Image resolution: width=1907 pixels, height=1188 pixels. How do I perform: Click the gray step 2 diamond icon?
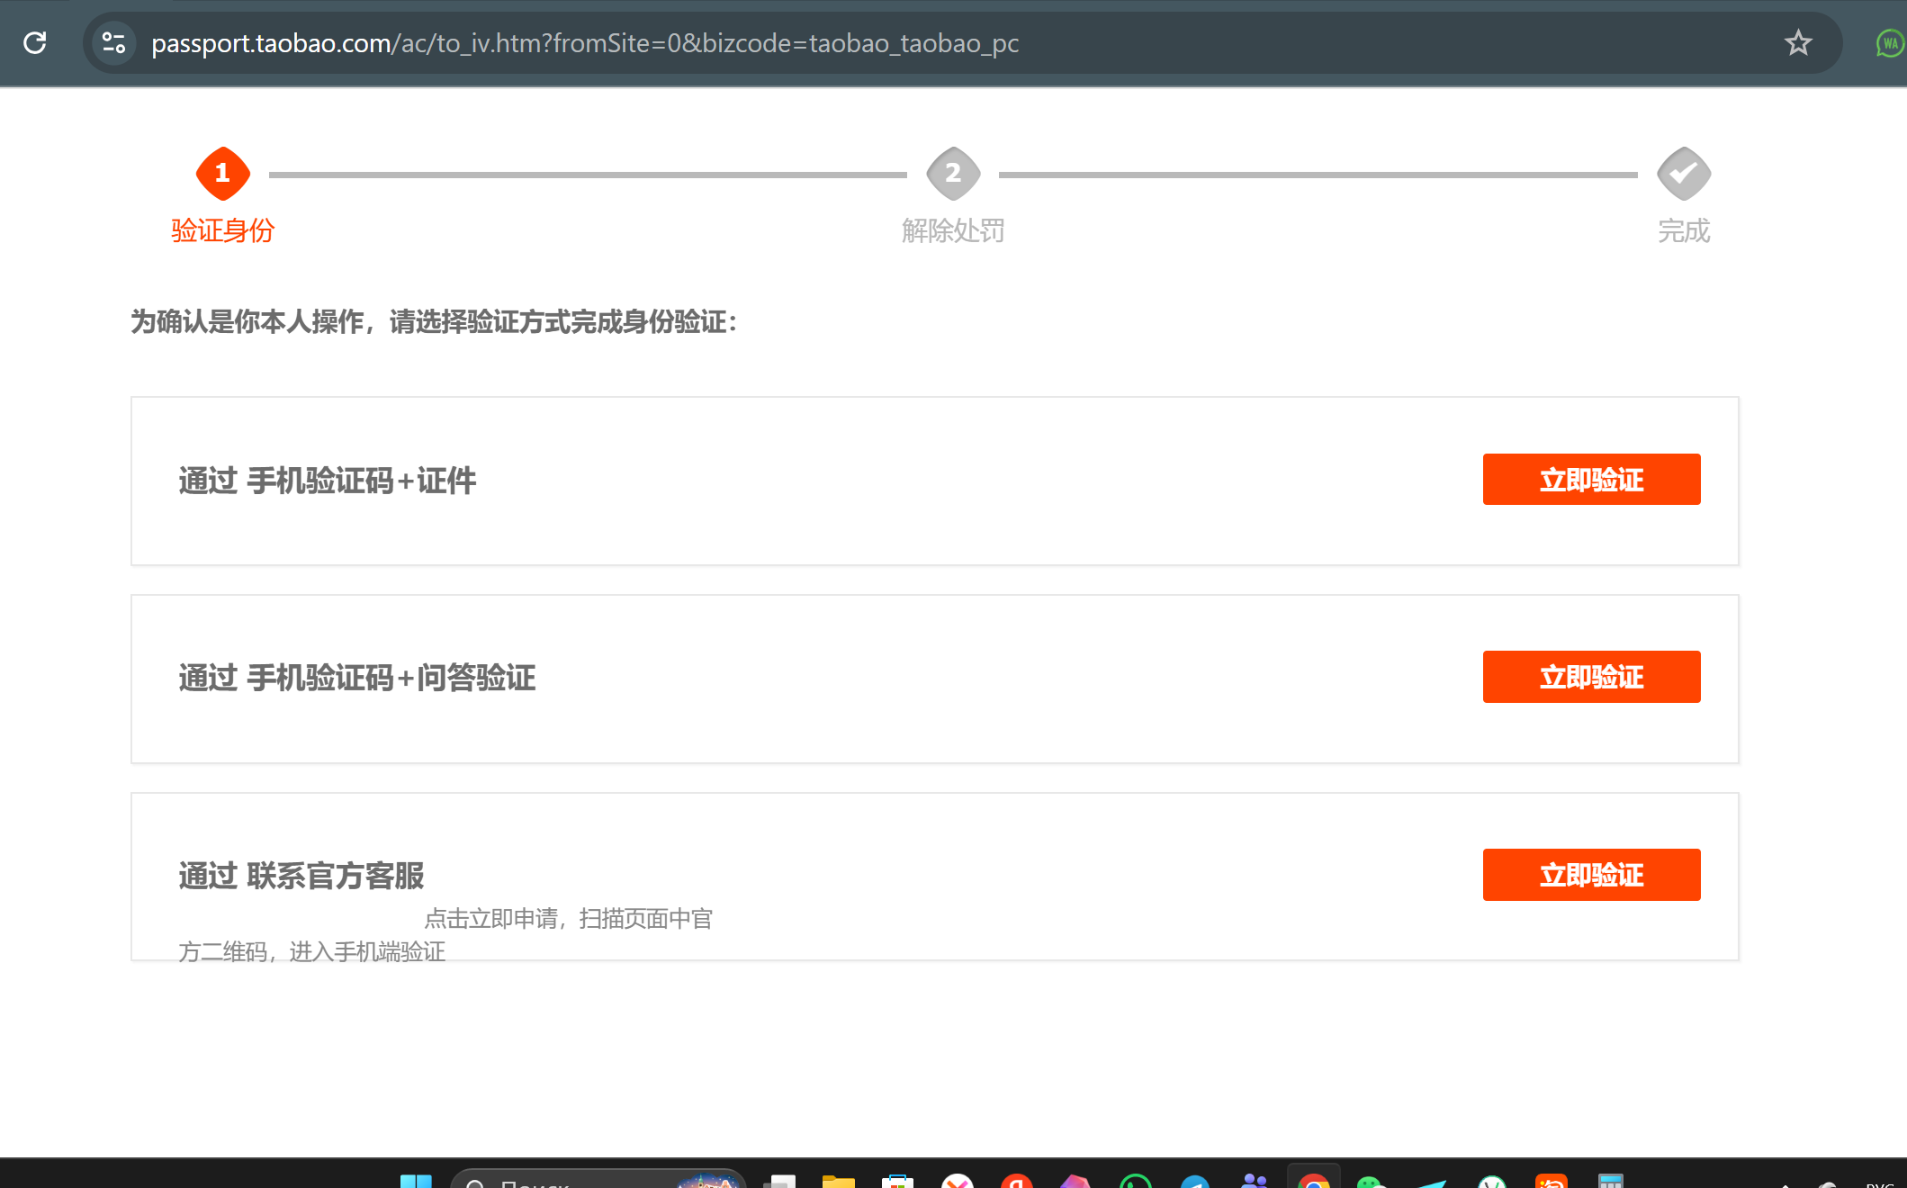953,173
